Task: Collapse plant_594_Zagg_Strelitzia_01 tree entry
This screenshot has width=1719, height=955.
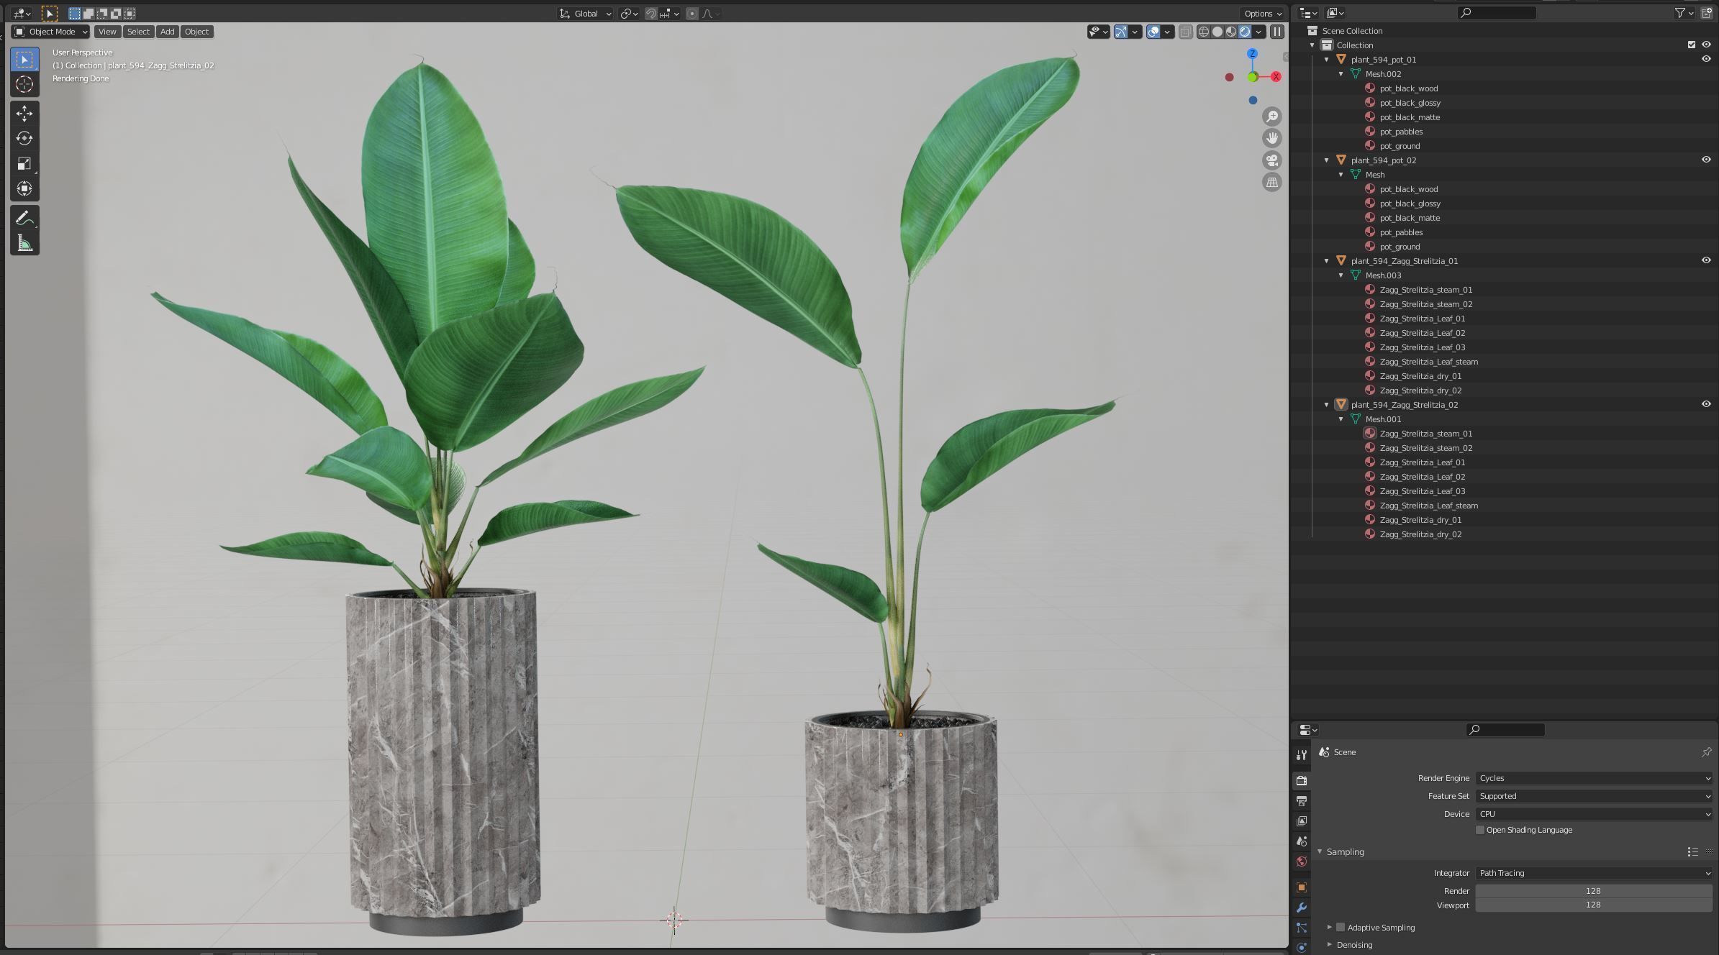Action: pos(1327,261)
